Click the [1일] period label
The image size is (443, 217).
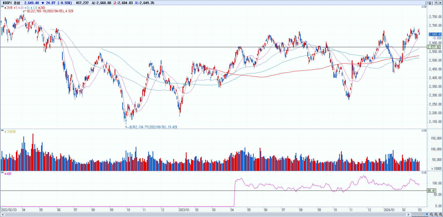tap(429, 3)
